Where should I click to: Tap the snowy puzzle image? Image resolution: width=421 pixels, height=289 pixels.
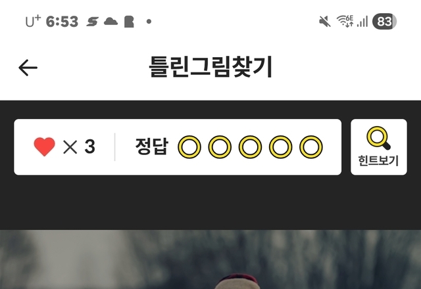pyautogui.click(x=210, y=259)
